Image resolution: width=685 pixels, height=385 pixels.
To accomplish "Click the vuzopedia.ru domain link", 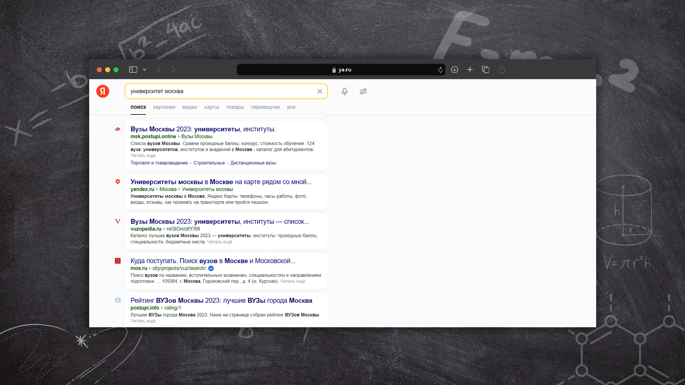I will tap(146, 229).
